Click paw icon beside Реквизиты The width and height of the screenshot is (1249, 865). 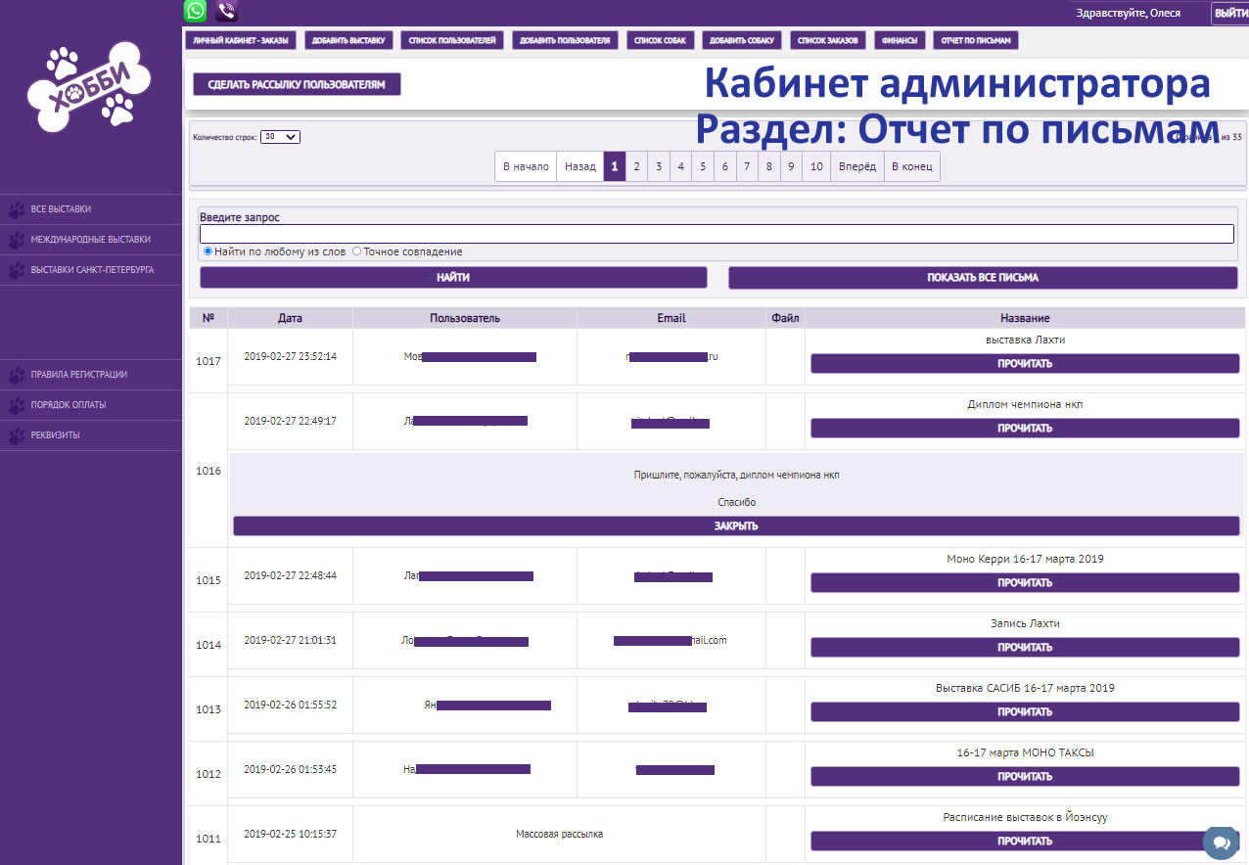(17, 435)
